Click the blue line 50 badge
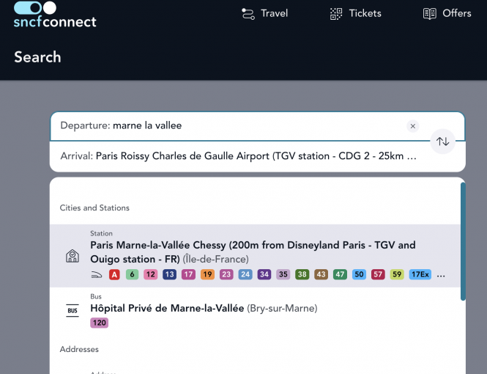Image resolution: width=487 pixels, height=374 pixels. click(359, 274)
